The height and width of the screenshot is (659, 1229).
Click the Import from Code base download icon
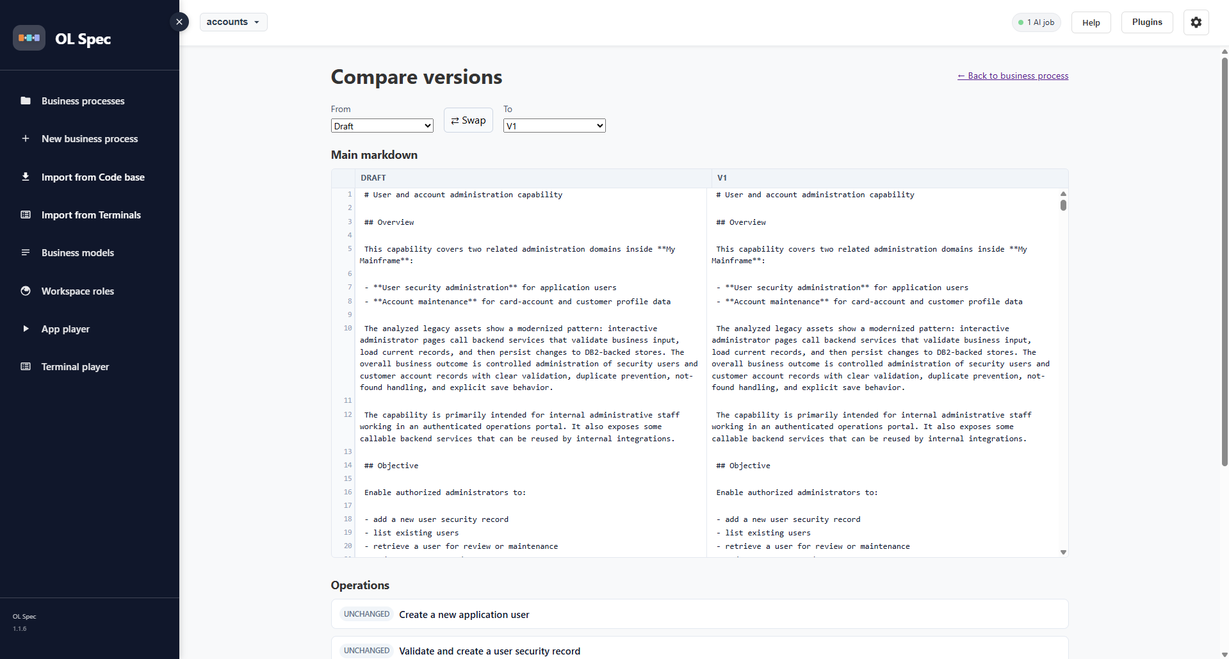point(26,177)
